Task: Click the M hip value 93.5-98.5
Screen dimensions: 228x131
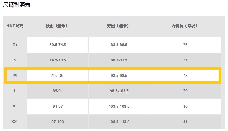Action: pos(119,76)
